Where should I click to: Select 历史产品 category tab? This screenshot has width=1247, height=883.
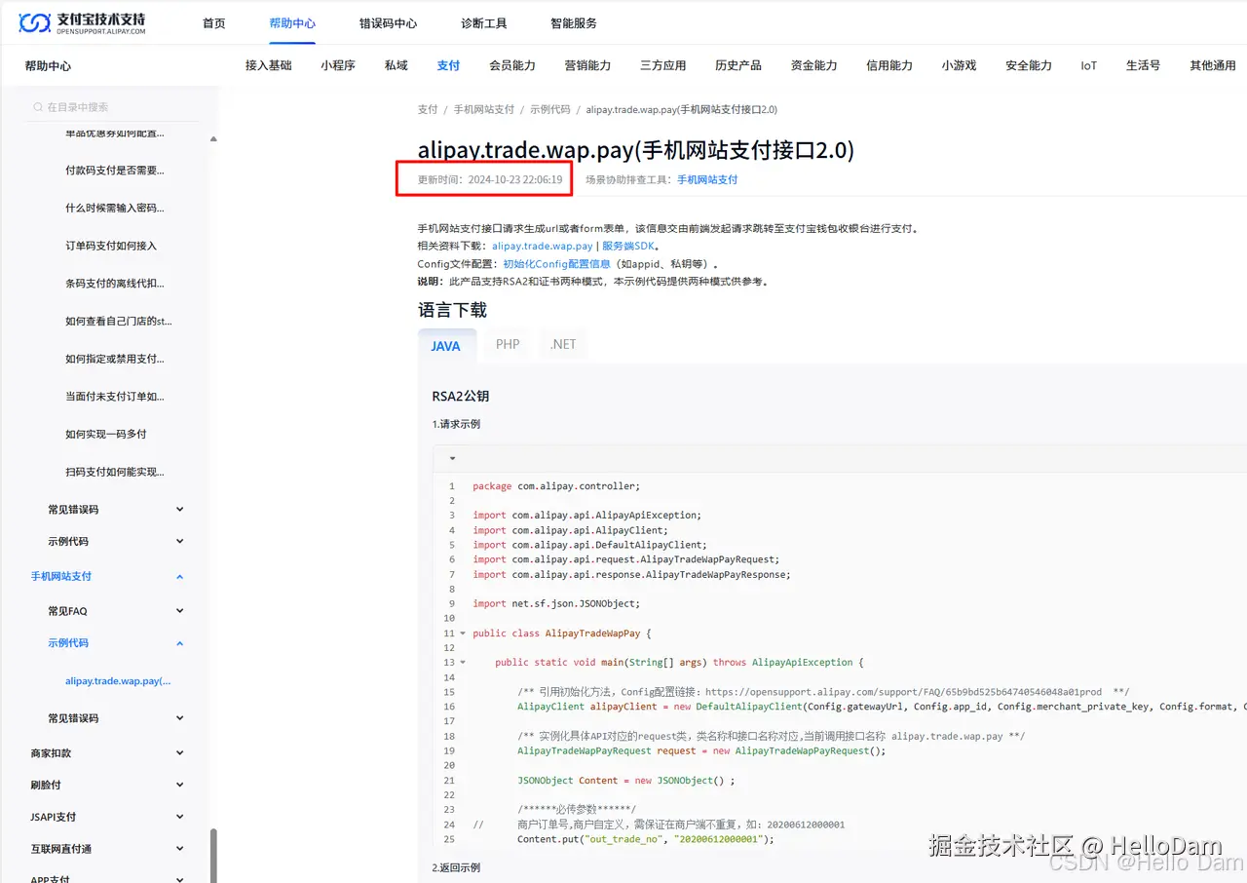point(738,65)
